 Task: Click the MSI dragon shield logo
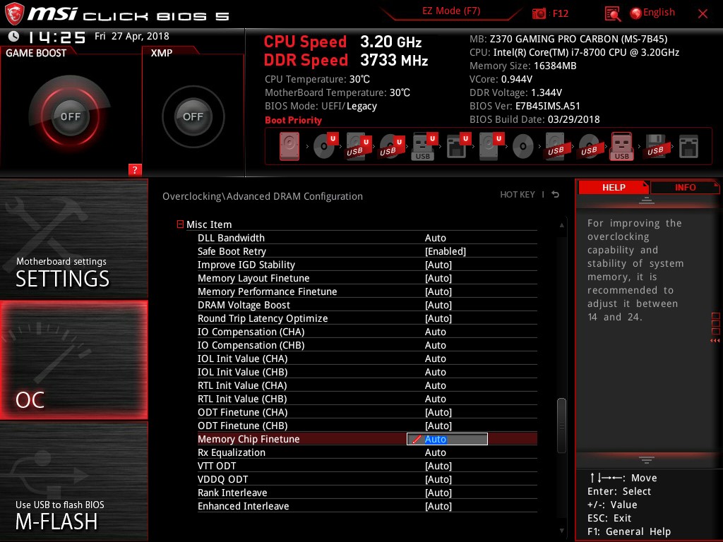coord(14,14)
